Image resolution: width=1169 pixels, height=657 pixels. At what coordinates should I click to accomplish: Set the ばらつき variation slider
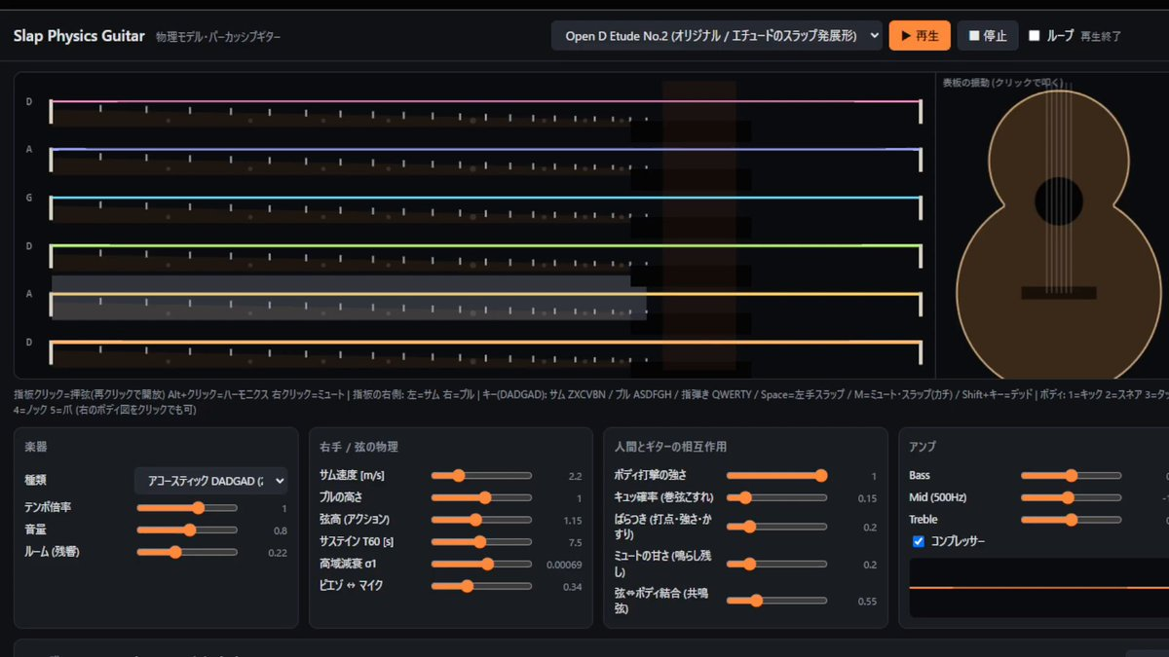click(777, 527)
